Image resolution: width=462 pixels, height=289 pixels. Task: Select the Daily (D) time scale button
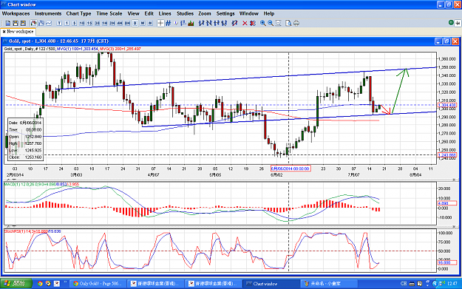pos(135,23)
